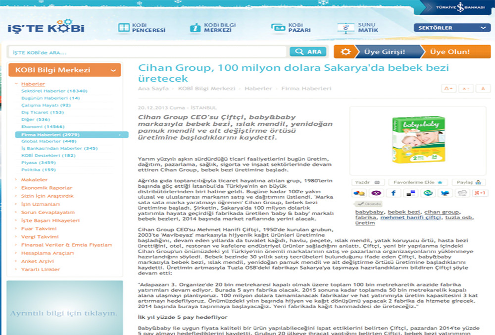This screenshot has width=495, height=335.
Task: Expand the Sorun Cevaplayalım section
Action: tap(48, 213)
